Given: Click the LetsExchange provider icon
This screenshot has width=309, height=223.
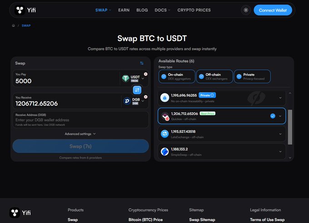Looking at the screenshot, I should (x=165, y=134).
